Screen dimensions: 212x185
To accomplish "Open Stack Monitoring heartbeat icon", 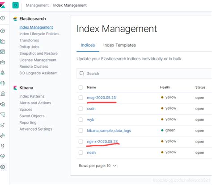I will pyautogui.click(x=3, y=156).
